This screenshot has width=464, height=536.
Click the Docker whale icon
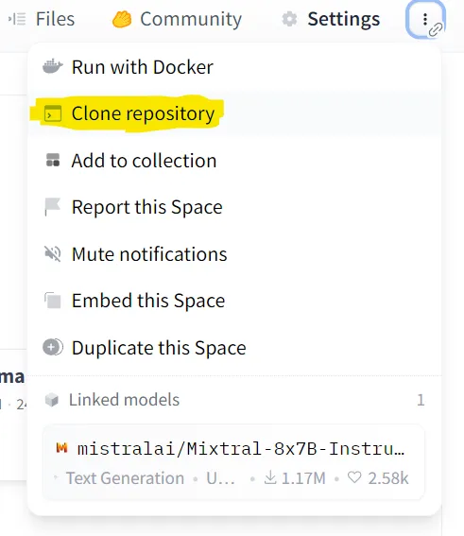(x=53, y=66)
